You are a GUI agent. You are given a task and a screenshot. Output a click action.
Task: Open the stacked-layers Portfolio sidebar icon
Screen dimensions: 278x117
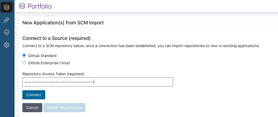tap(7, 7)
